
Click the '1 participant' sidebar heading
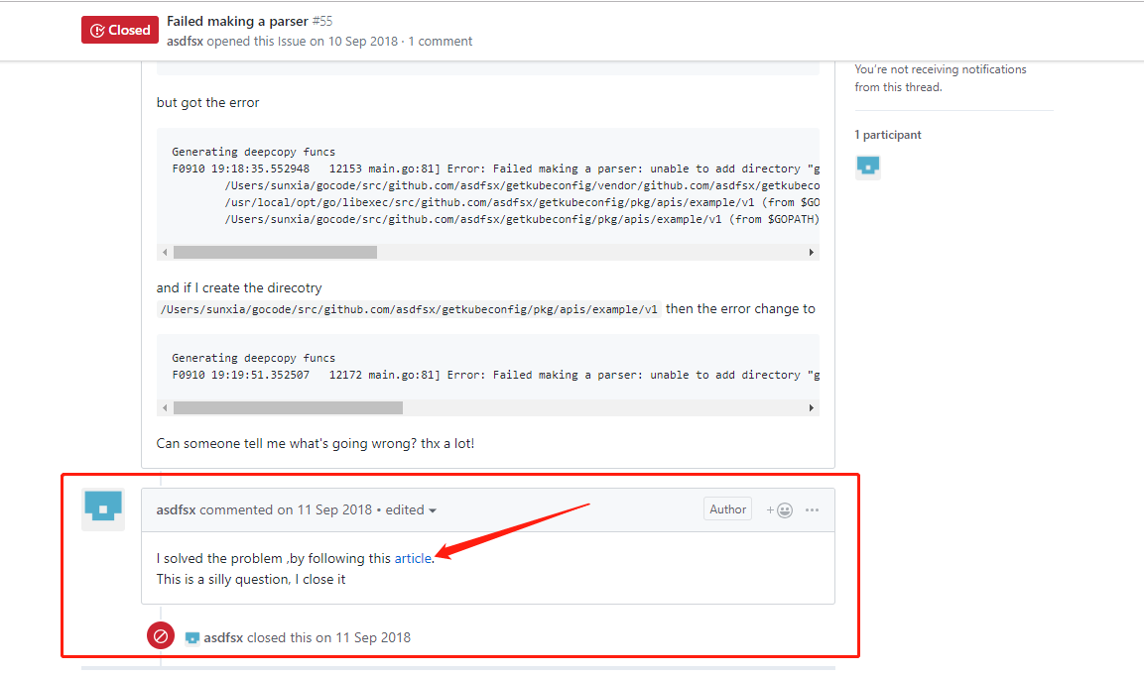(x=888, y=135)
